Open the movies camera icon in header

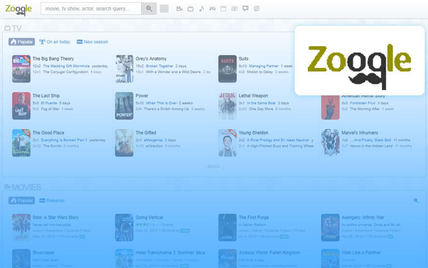(x=179, y=9)
